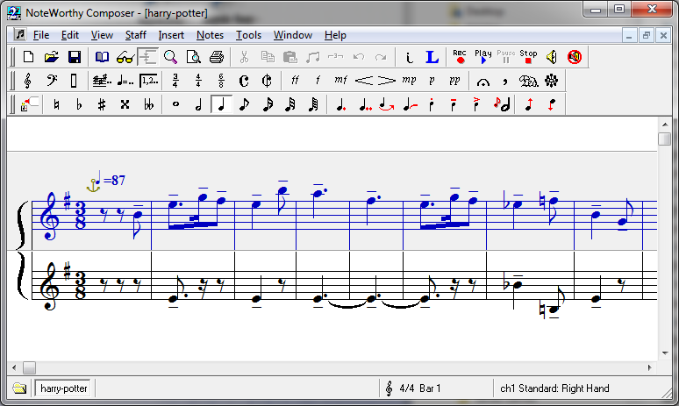Insert a fermata symbol
The image size is (679, 406).
click(x=482, y=82)
